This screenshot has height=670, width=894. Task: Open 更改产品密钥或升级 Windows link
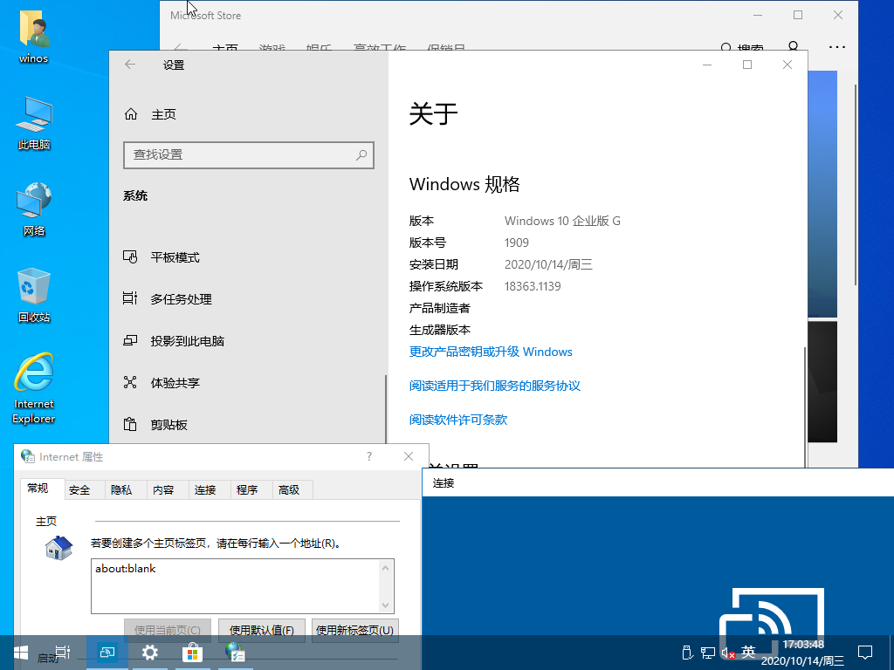point(491,352)
